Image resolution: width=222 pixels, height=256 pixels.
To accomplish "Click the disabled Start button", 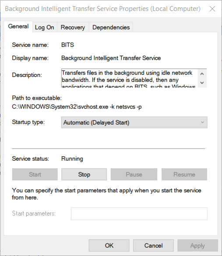I will click(x=35, y=174).
